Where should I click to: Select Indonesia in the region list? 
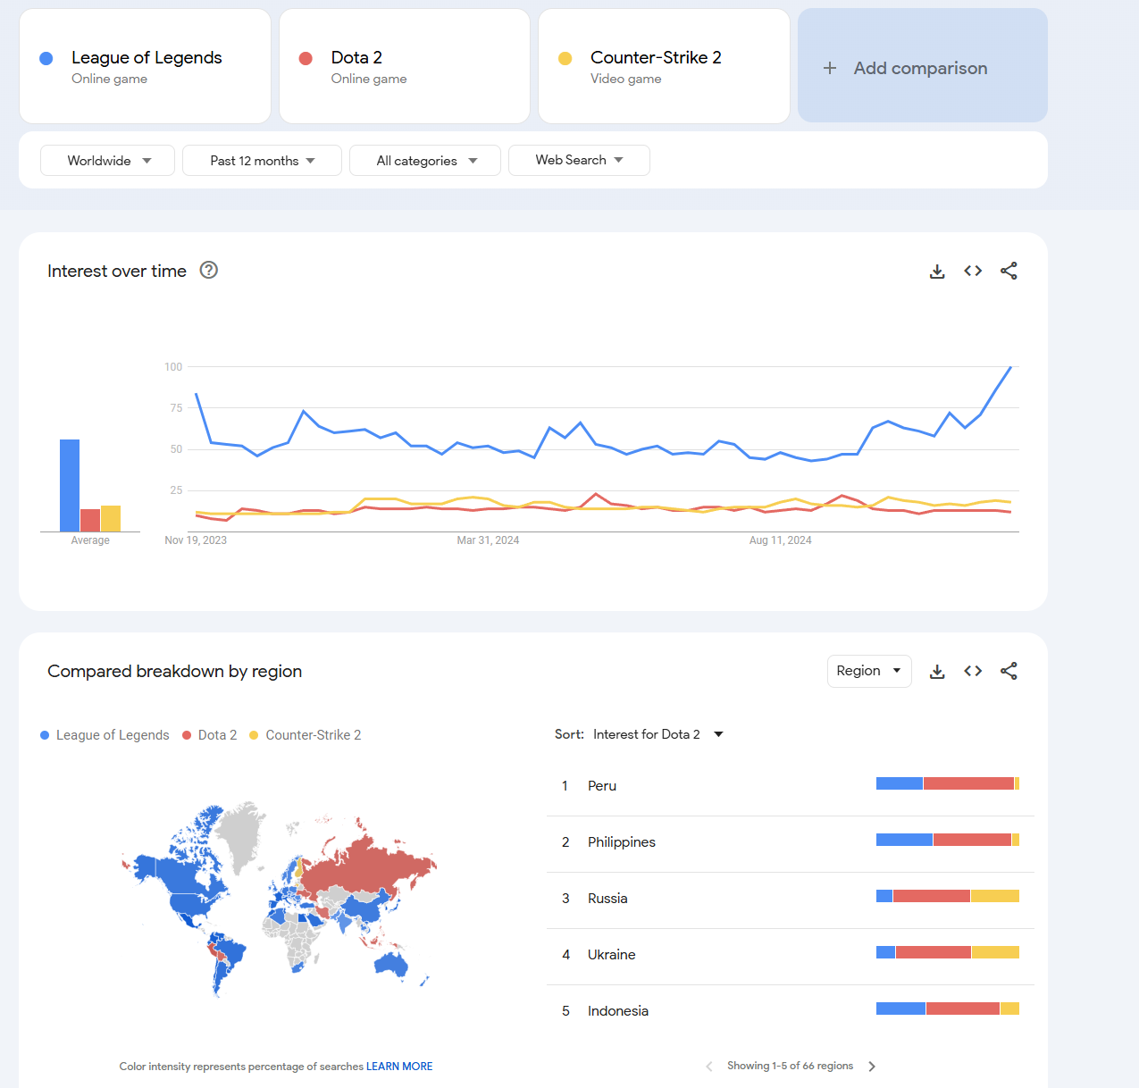point(791,1011)
